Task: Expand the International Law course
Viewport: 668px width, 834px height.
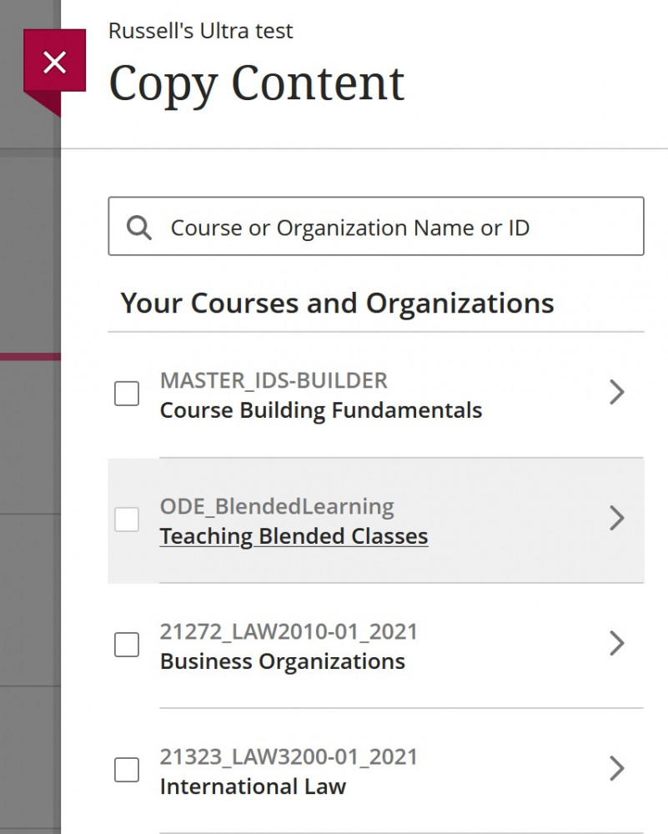Action: (x=617, y=768)
